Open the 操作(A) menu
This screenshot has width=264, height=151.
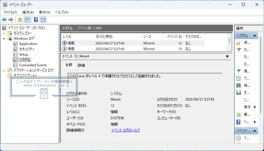click(28, 12)
